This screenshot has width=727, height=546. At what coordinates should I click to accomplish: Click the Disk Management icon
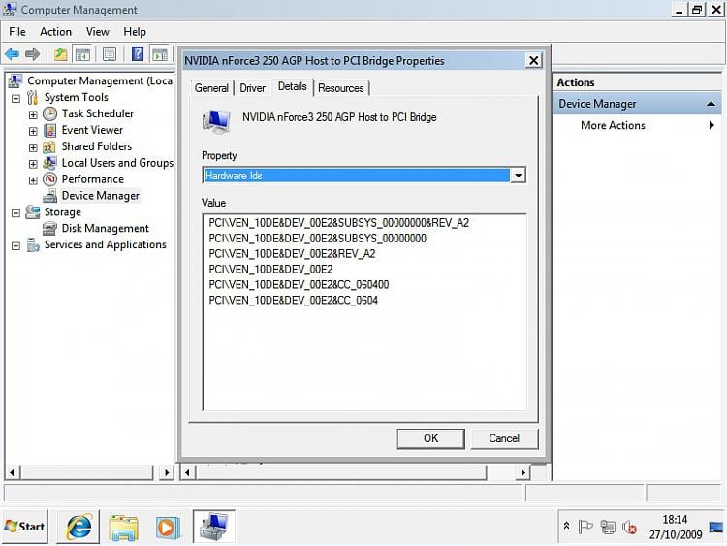tap(49, 228)
